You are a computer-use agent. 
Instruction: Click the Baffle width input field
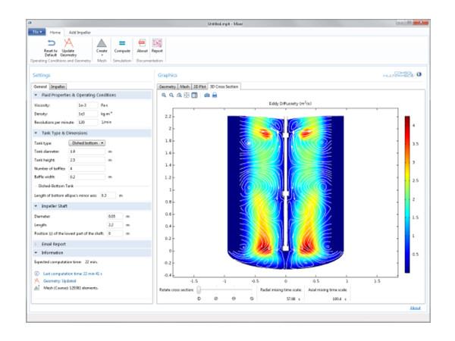[x=87, y=177]
